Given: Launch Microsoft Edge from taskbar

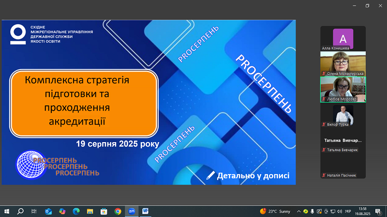Looking at the screenshot, I should click(76, 211).
